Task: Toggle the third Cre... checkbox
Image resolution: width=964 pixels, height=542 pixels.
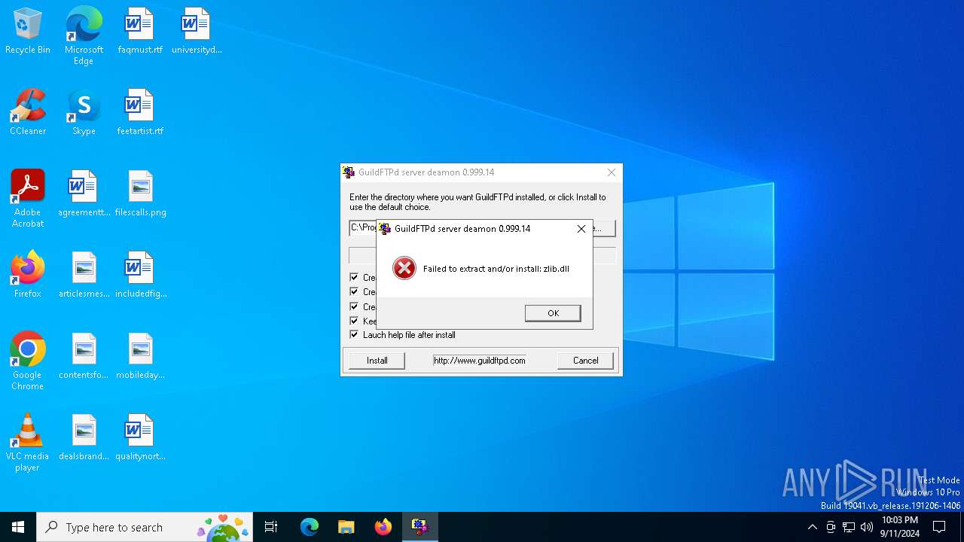Action: [354, 306]
